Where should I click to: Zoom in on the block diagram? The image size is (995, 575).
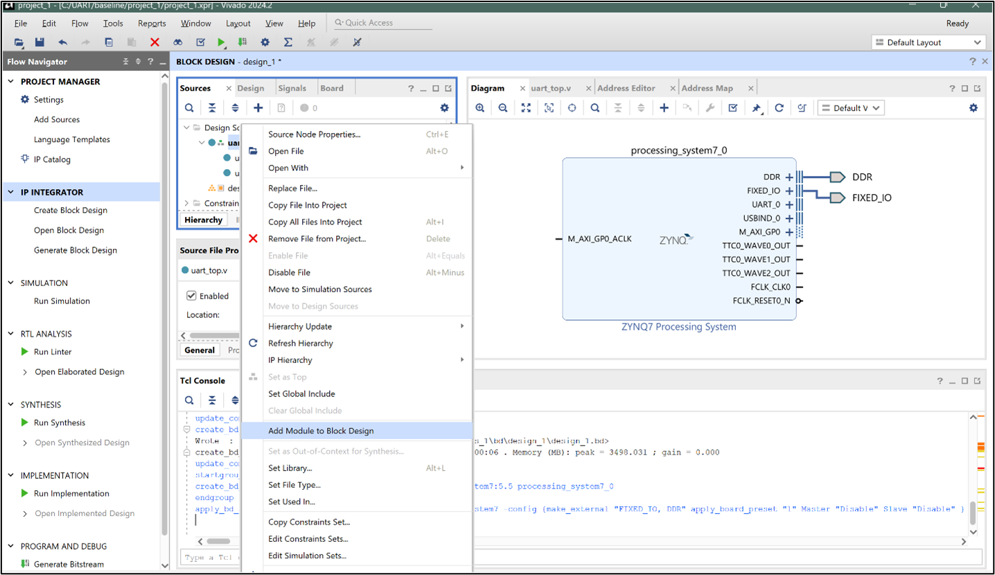coord(480,108)
